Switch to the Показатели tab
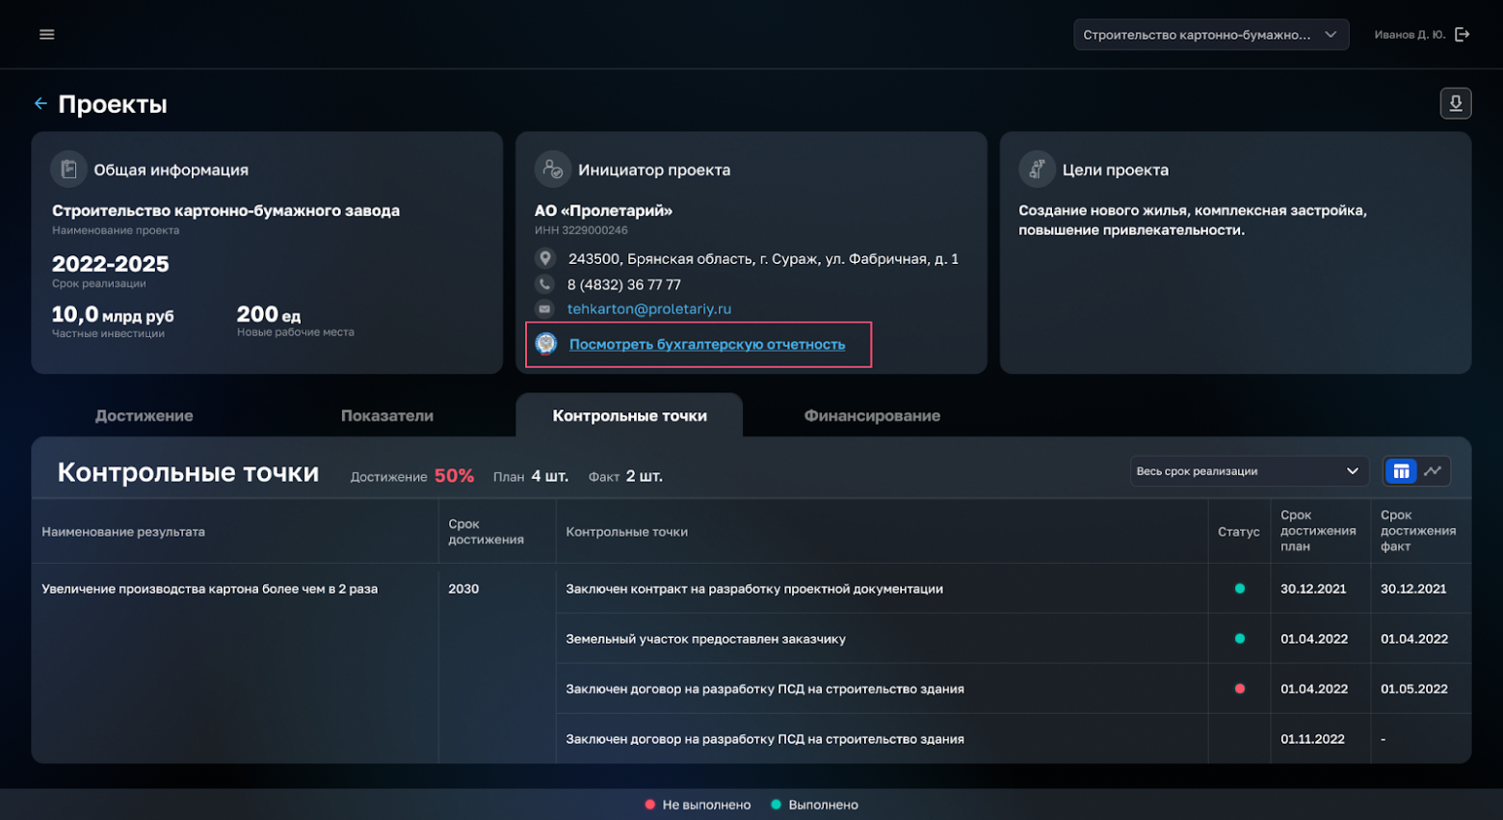The image size is (1503, 820). (x=386, y=415)
